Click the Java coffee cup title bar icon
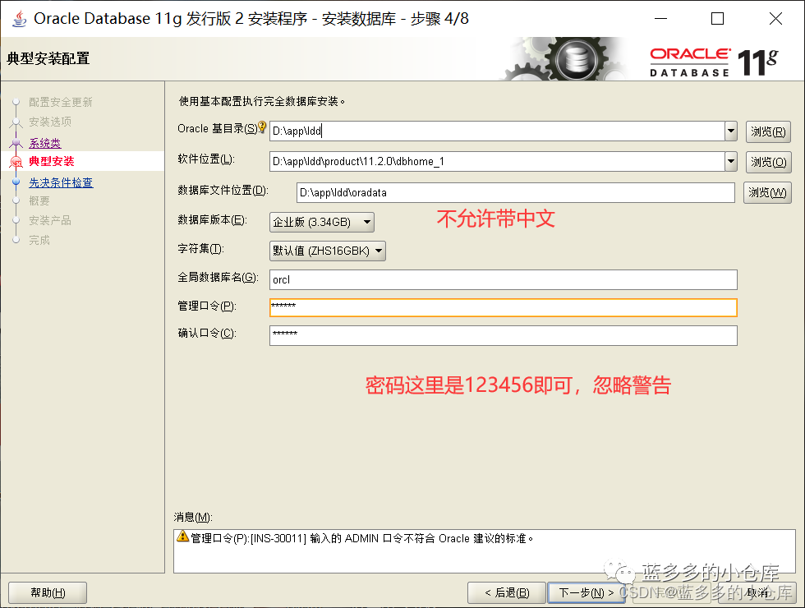805x608 pixels. point(18,18)
